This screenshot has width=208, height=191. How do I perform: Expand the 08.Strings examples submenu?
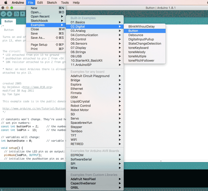pos(95,52)
